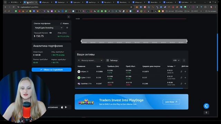Click the Аналитика портфолио heading
Image resolution: width=221 pixels, height=124 pixels.
48,46
